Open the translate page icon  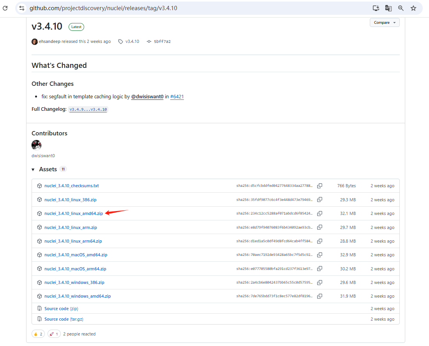pos(388,8)
